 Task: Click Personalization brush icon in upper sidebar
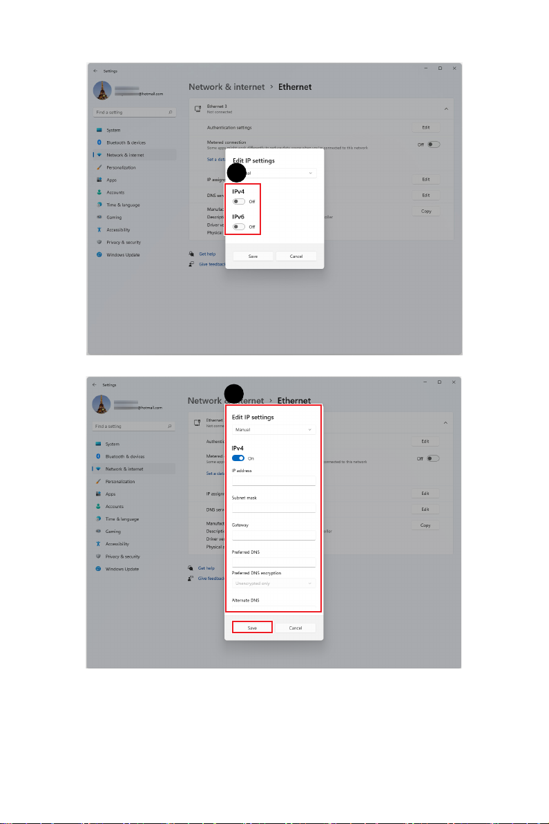(99, 167)
